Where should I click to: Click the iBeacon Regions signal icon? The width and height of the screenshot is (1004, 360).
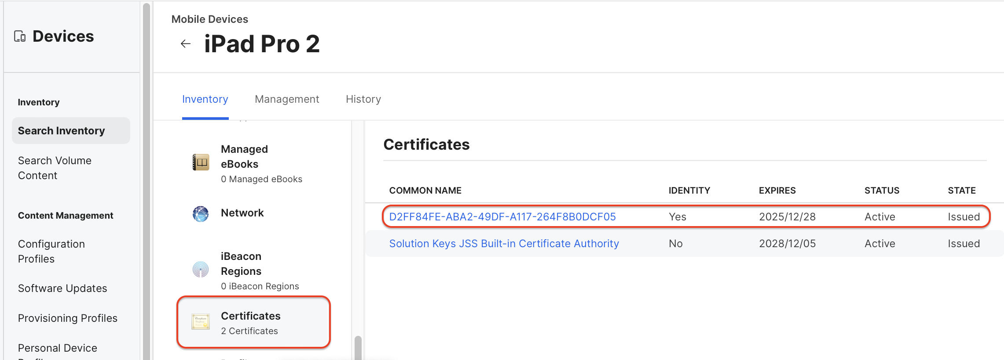201,269
